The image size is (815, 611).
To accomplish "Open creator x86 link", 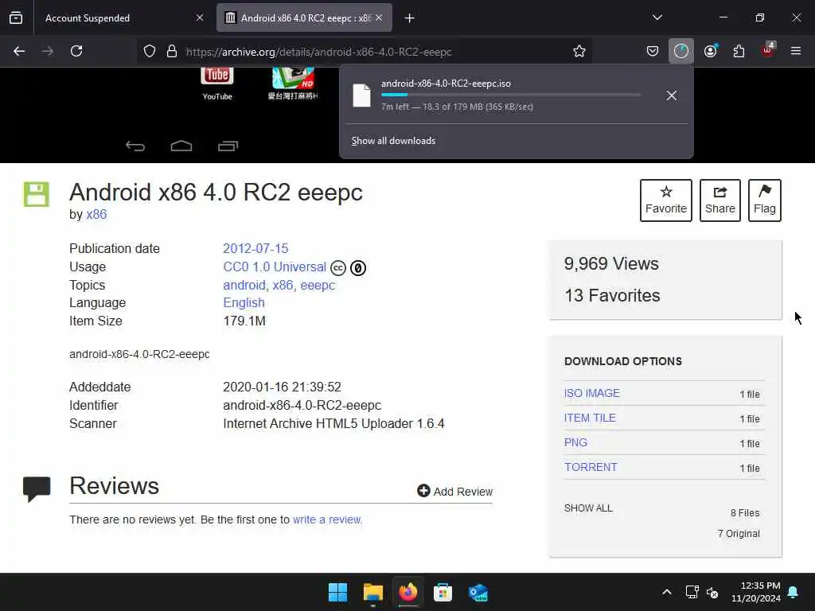I will [x=96, y=214].
